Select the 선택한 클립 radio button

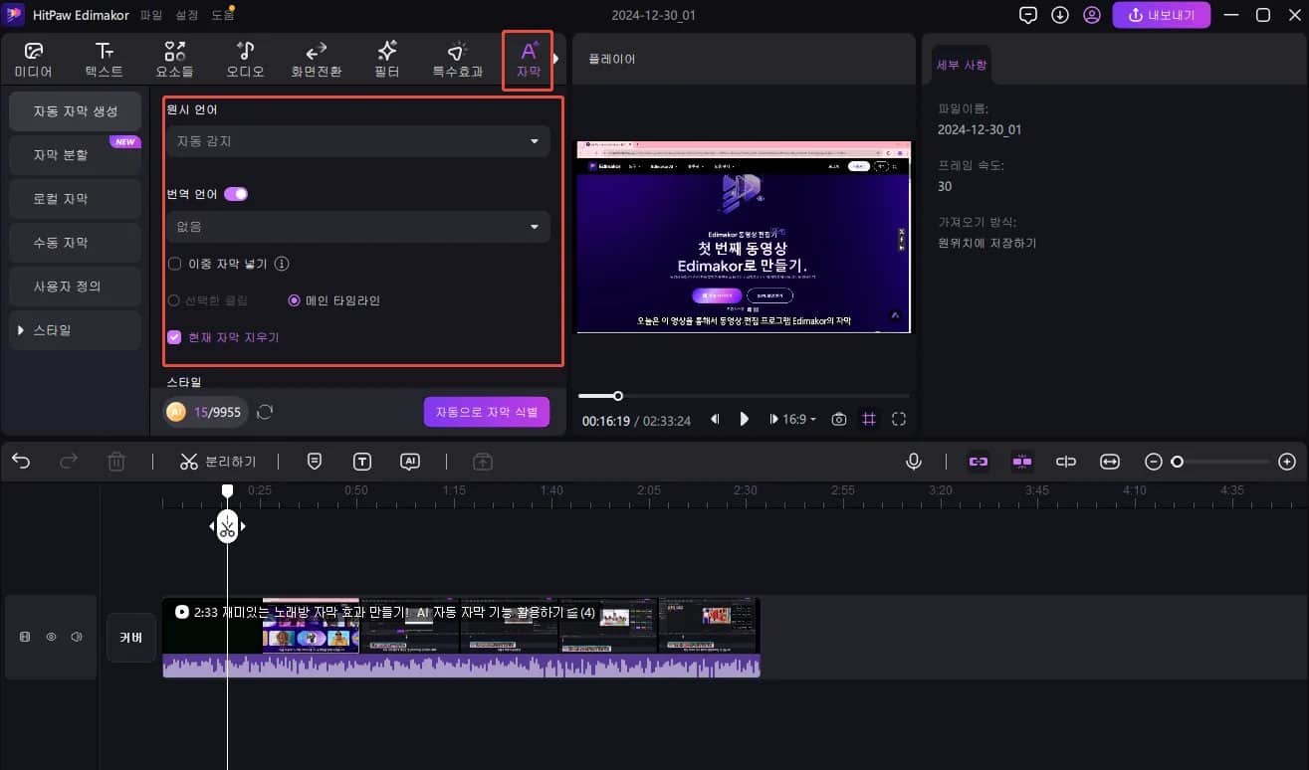click(174, 300)
